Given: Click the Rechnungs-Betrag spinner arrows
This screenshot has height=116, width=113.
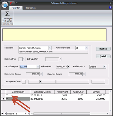Looking at the screenshot, I should point(41,74).
